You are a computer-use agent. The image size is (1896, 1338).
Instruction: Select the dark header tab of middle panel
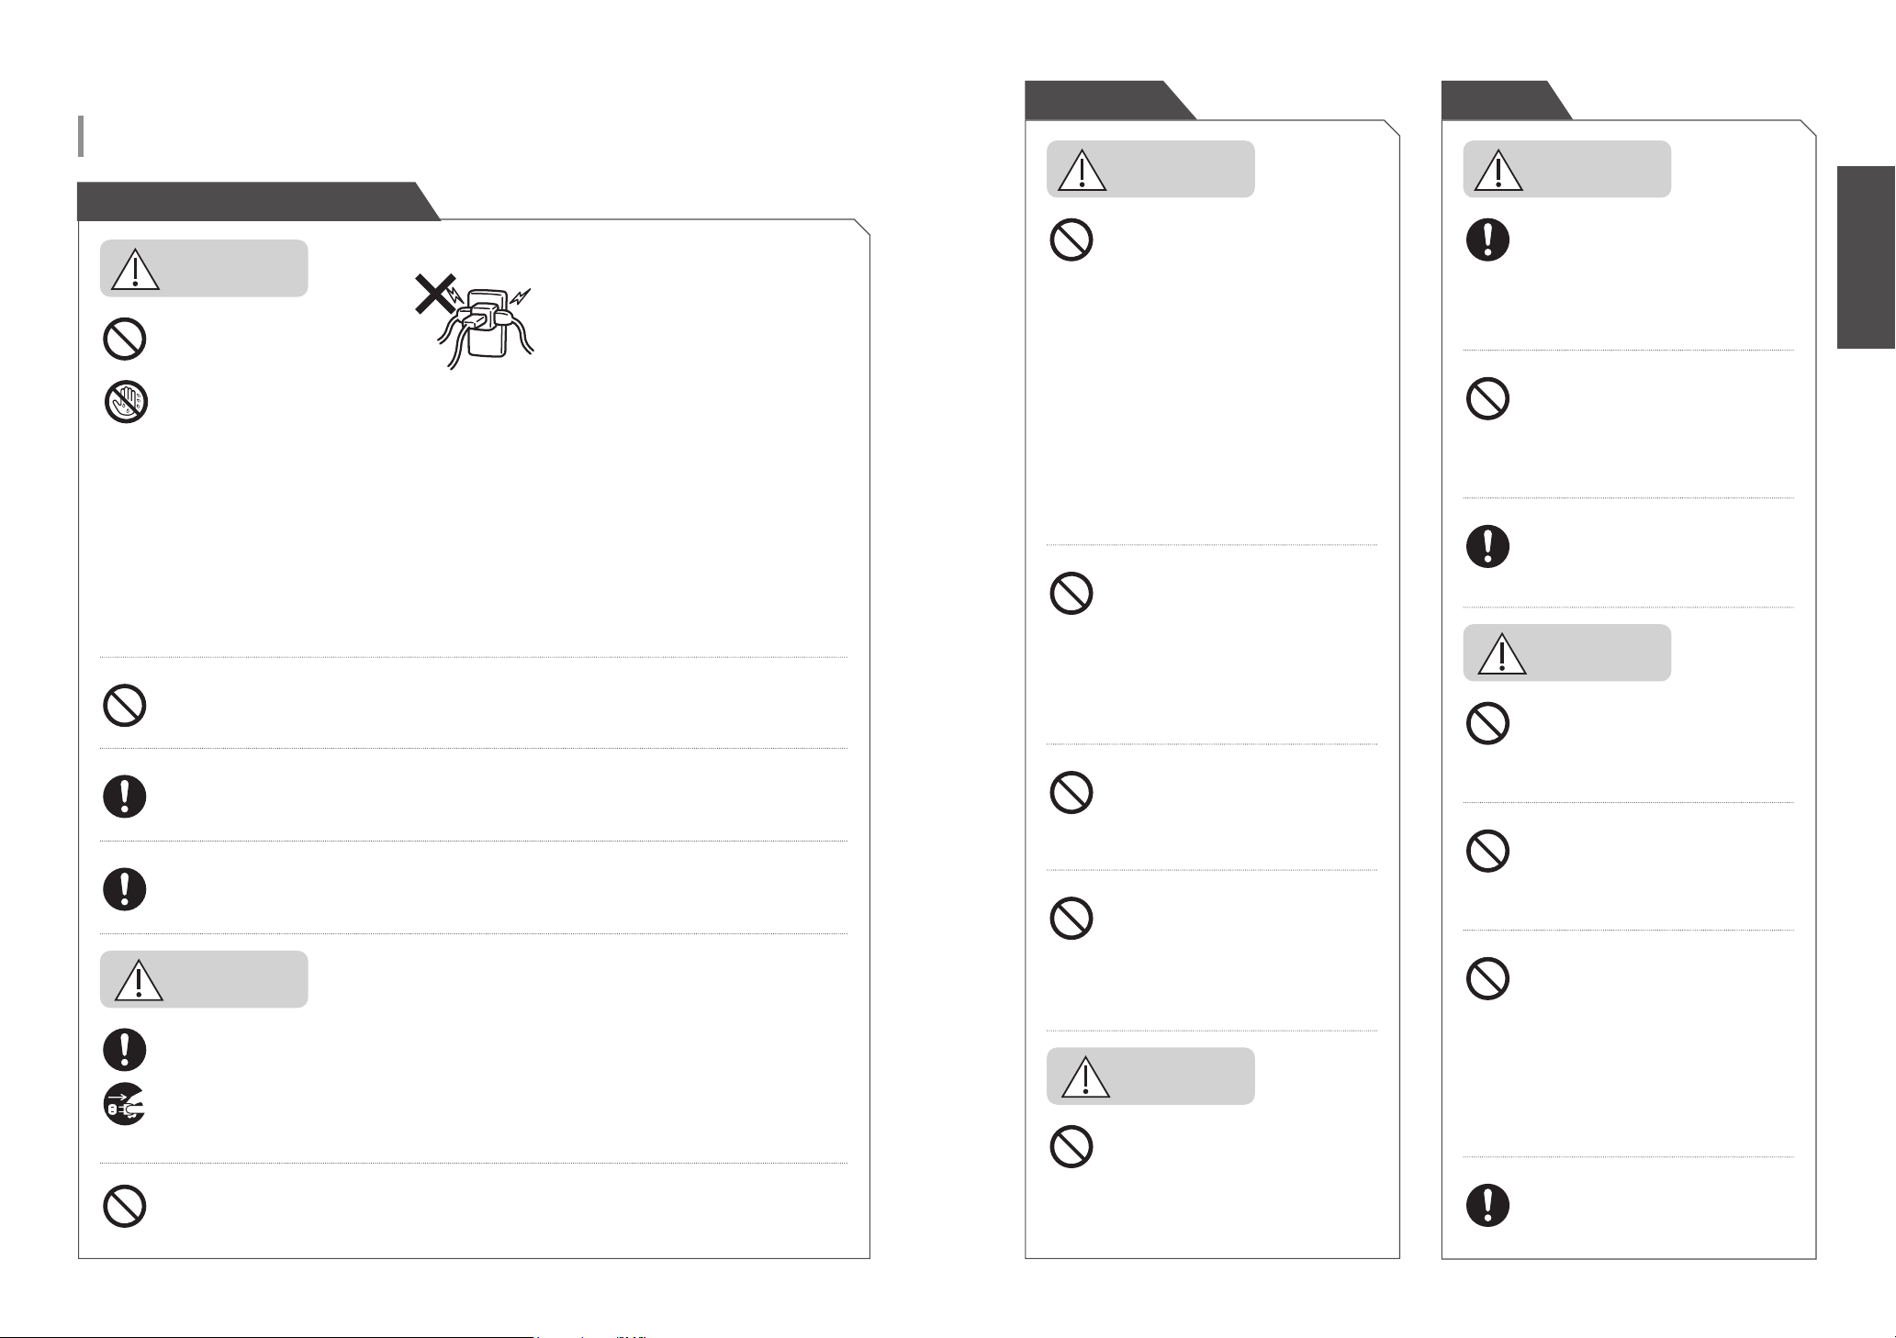[x=1109, y=100]
